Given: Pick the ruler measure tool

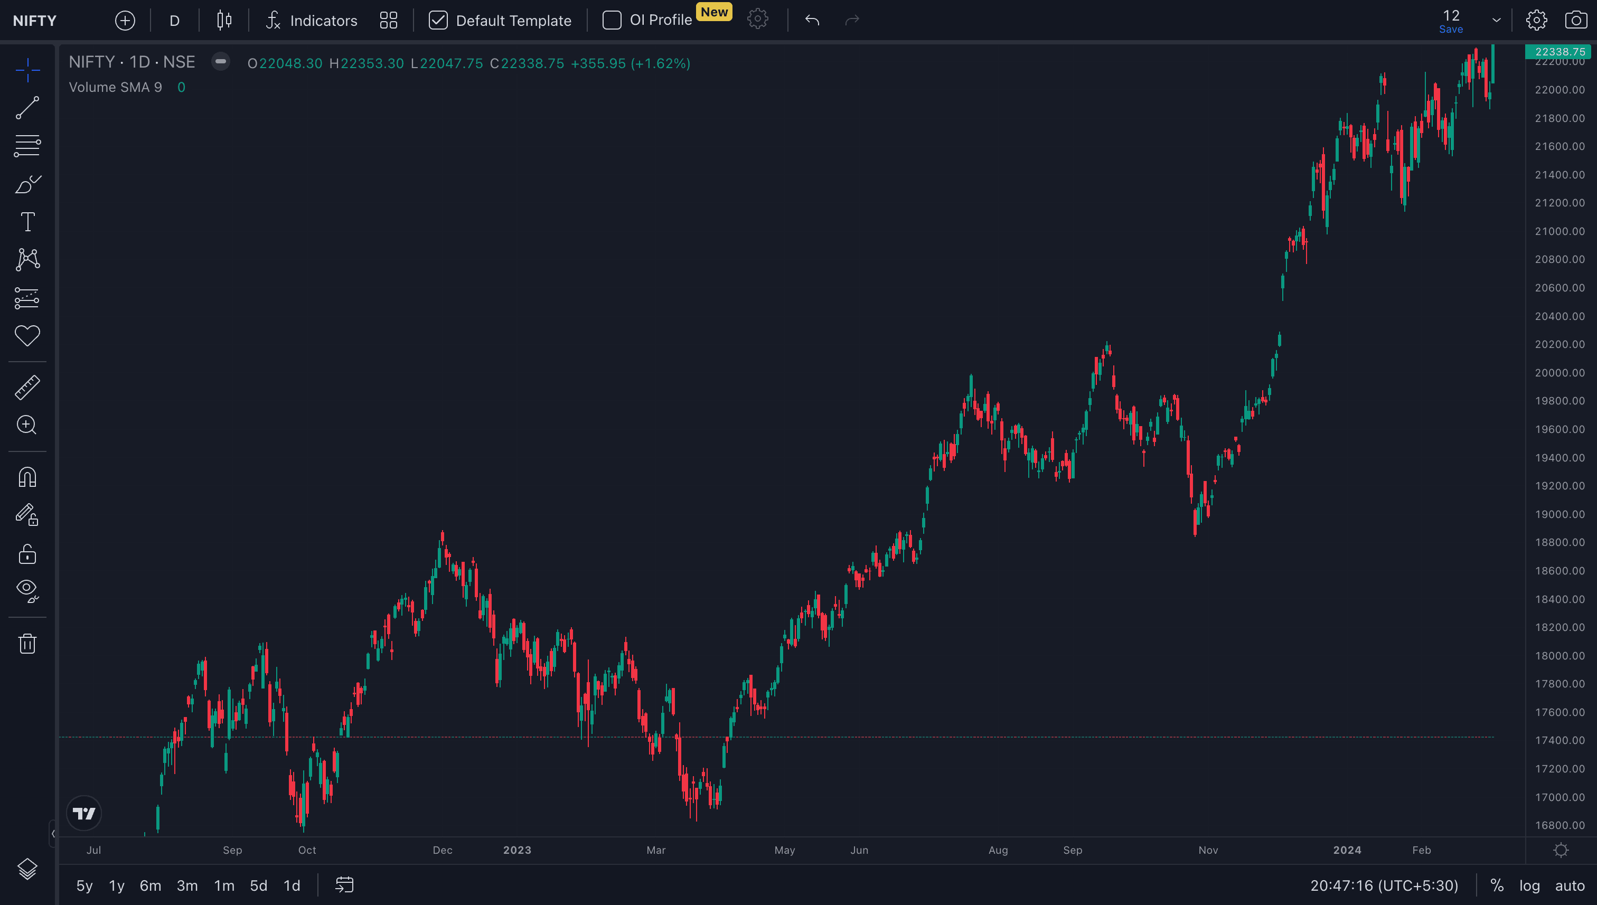Looking at the screenshot, I should point(27,387).
